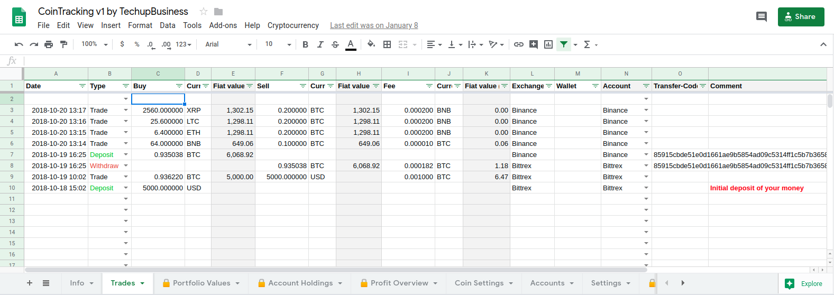Click the Move to folder icon
Image resolution: width=834 pixels, height=295 pixels.
point(218,12)
